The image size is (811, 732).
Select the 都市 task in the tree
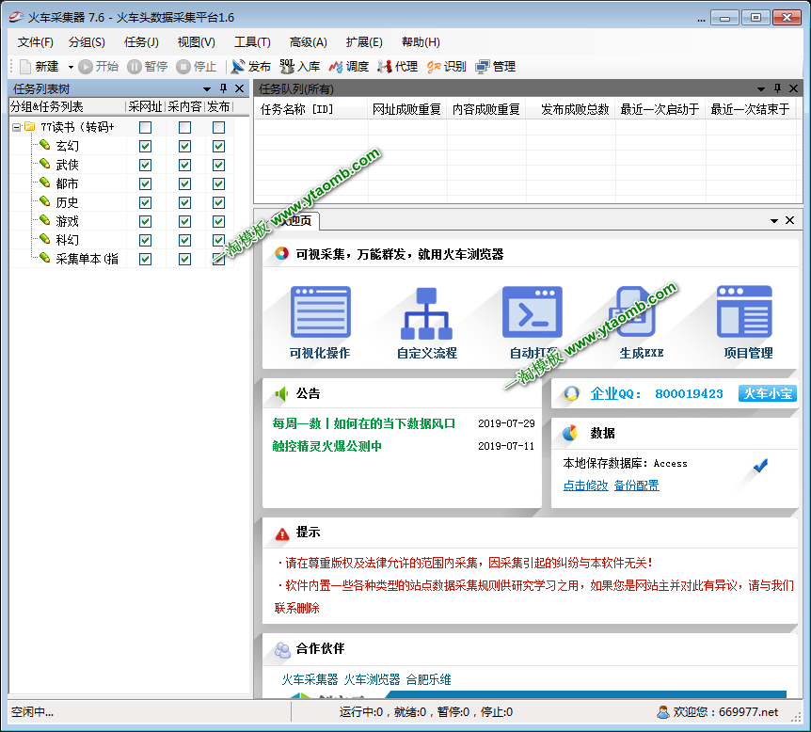(x=67, y=183)
